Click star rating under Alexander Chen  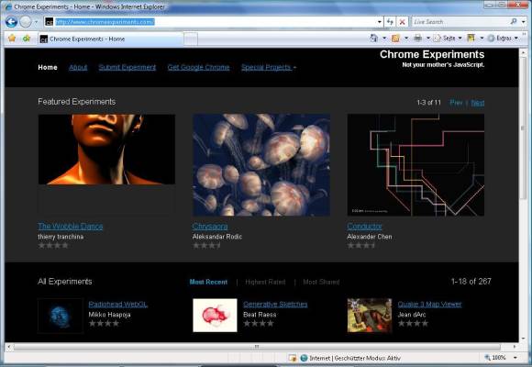(x=361, y=245)
